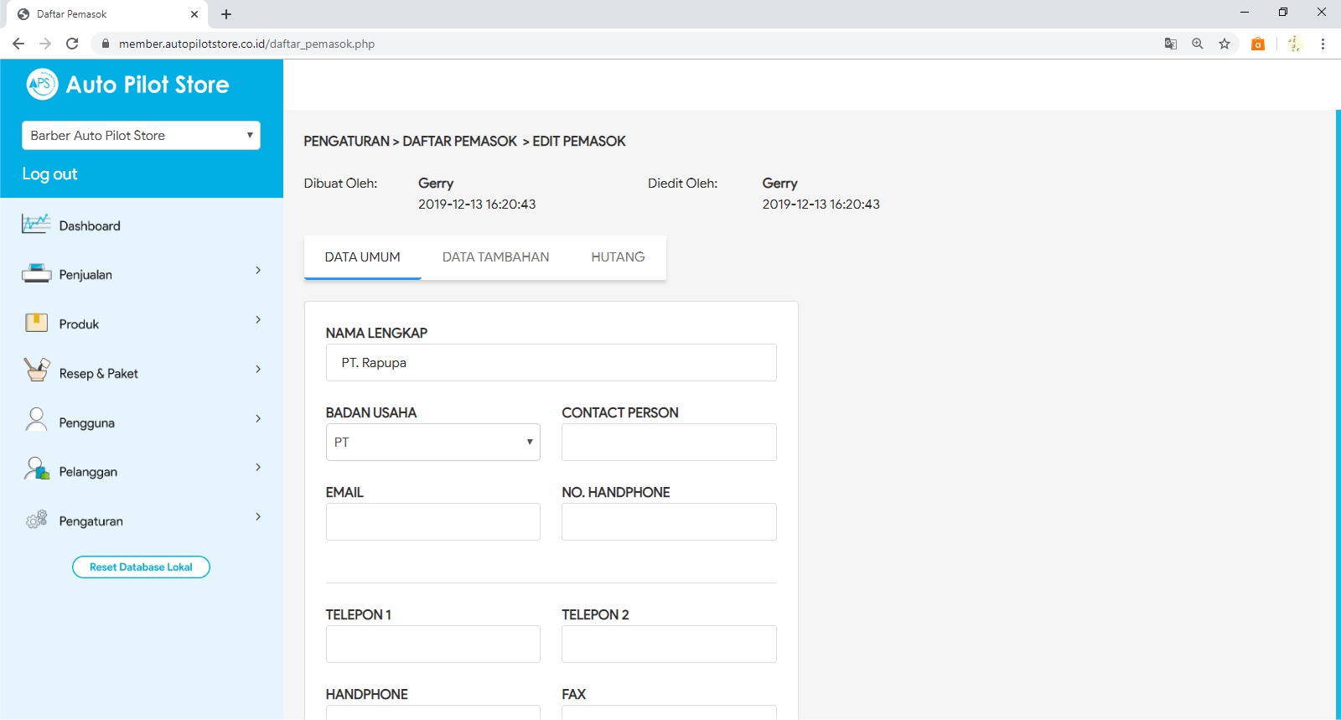Click the Log out link
1341x720 pixels.
[x=49, y=174]
